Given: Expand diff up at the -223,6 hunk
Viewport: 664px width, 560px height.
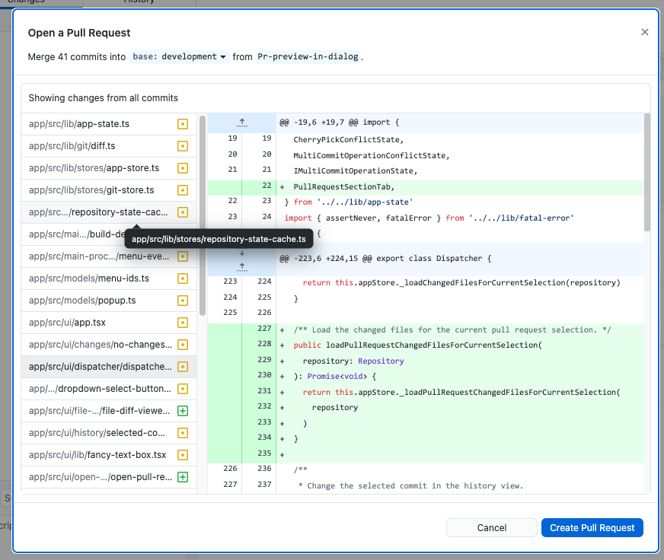Looking at the screenshot, I should point(242,266).
